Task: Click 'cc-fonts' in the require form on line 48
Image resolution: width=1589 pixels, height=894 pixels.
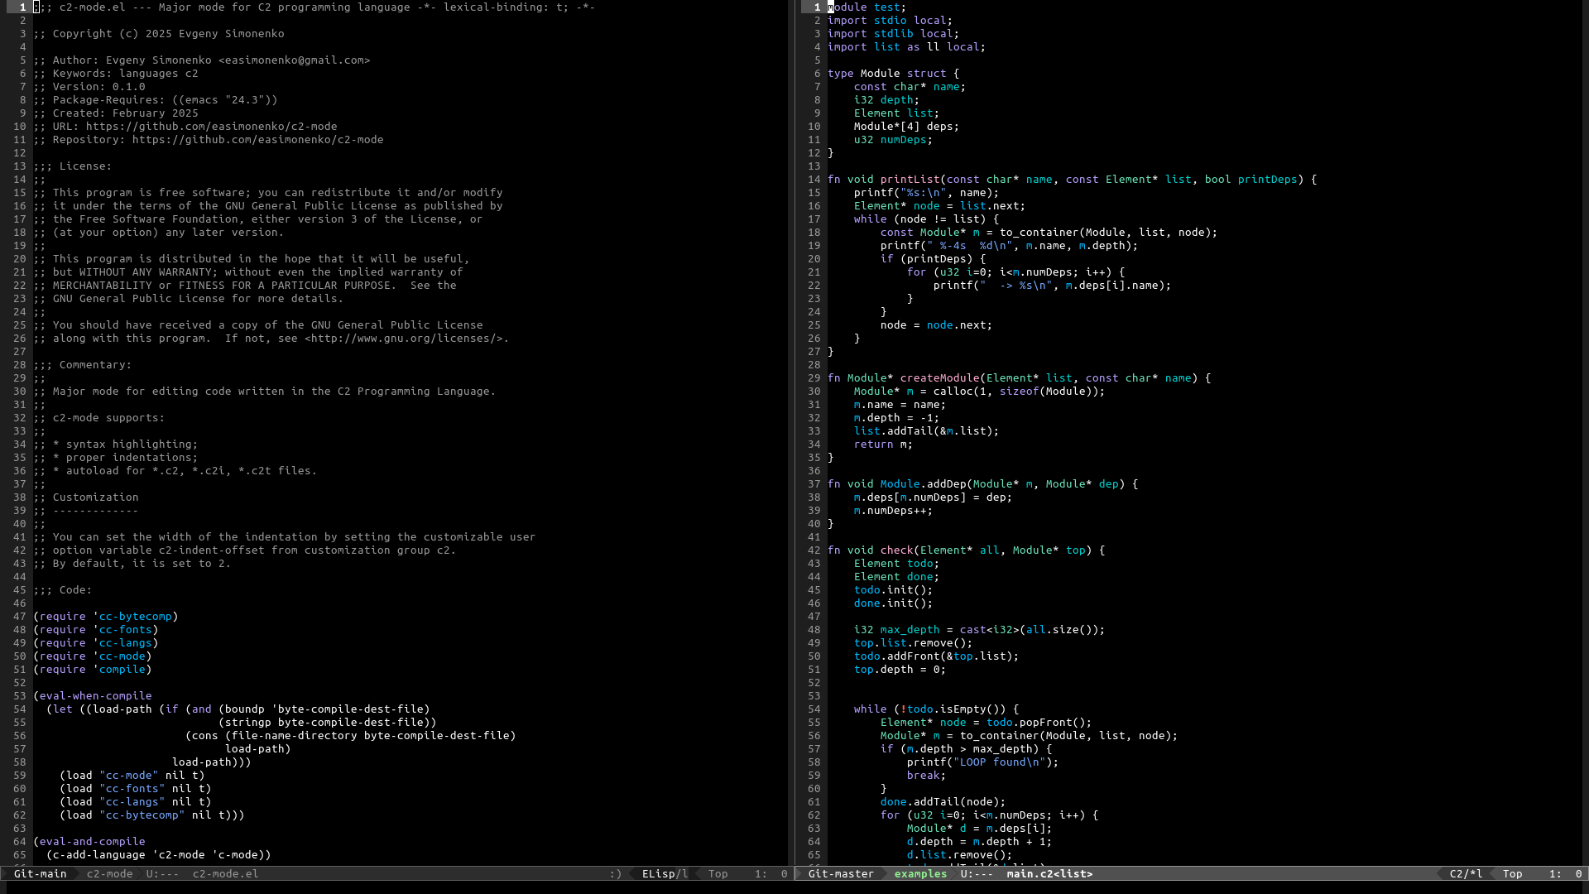Action: click(126, 630)
